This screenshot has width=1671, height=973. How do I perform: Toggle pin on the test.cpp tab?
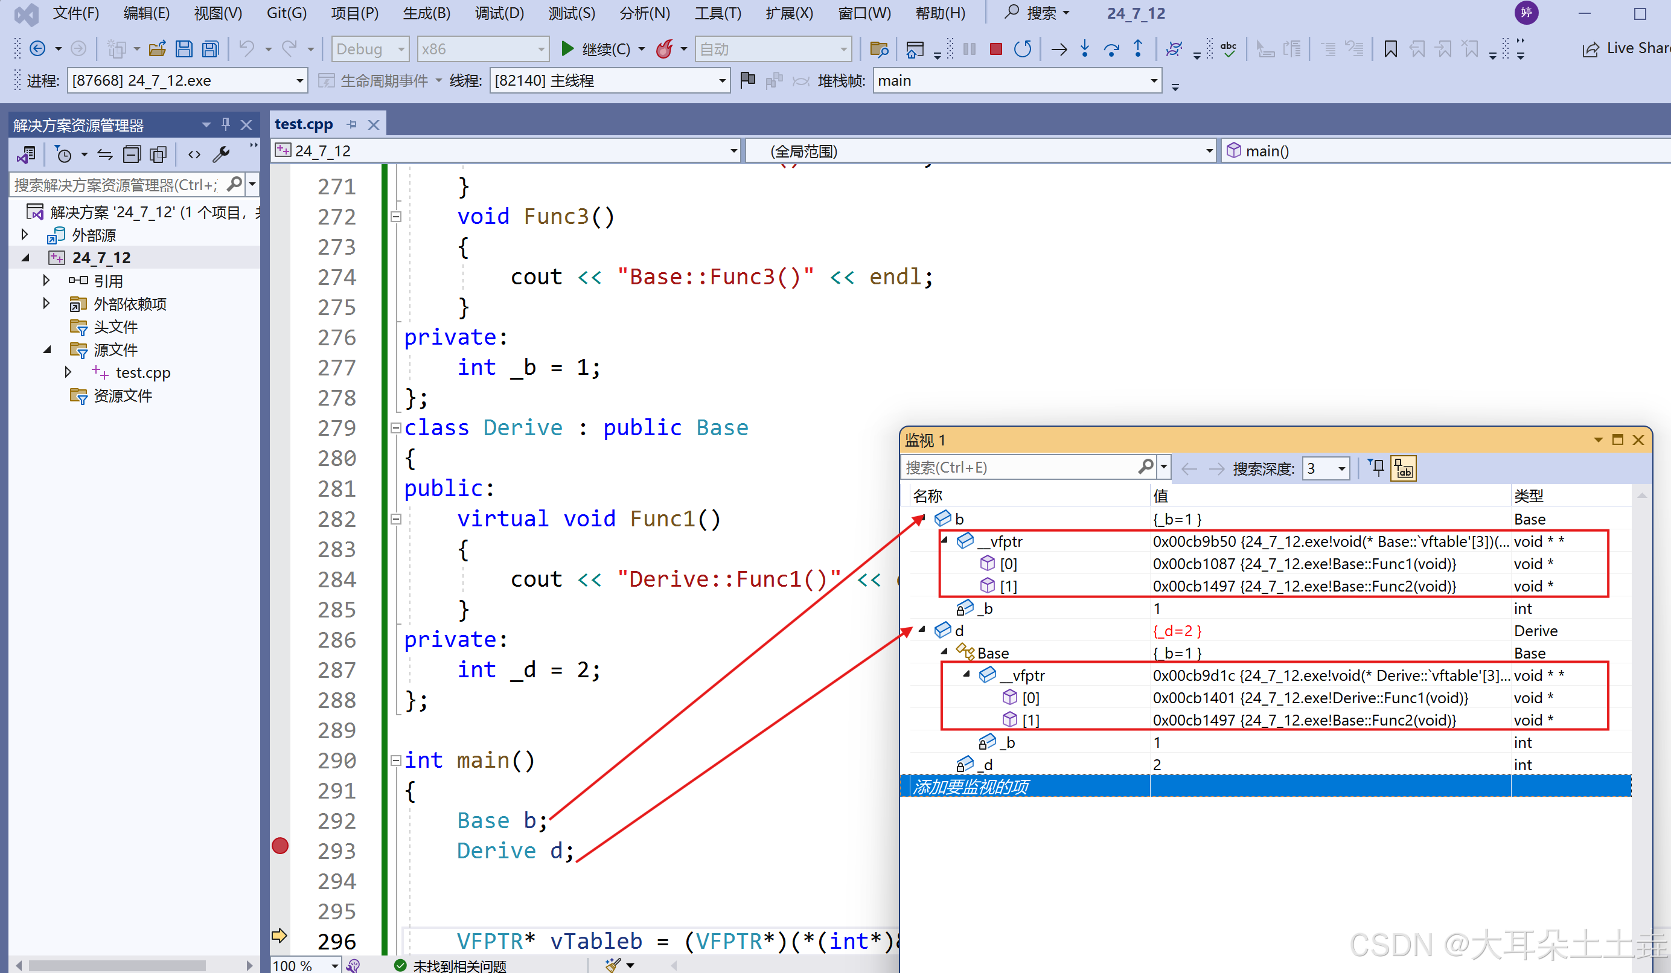351,124
